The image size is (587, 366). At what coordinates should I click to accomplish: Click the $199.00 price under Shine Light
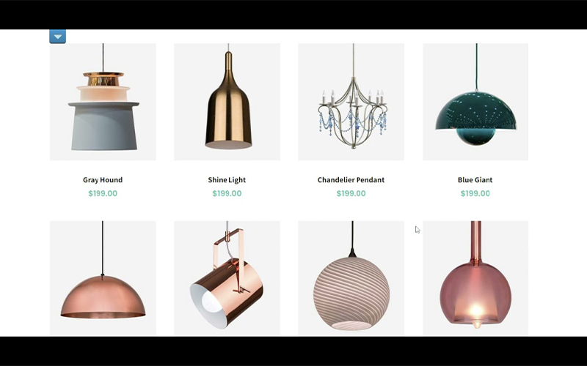click(227, 193)
